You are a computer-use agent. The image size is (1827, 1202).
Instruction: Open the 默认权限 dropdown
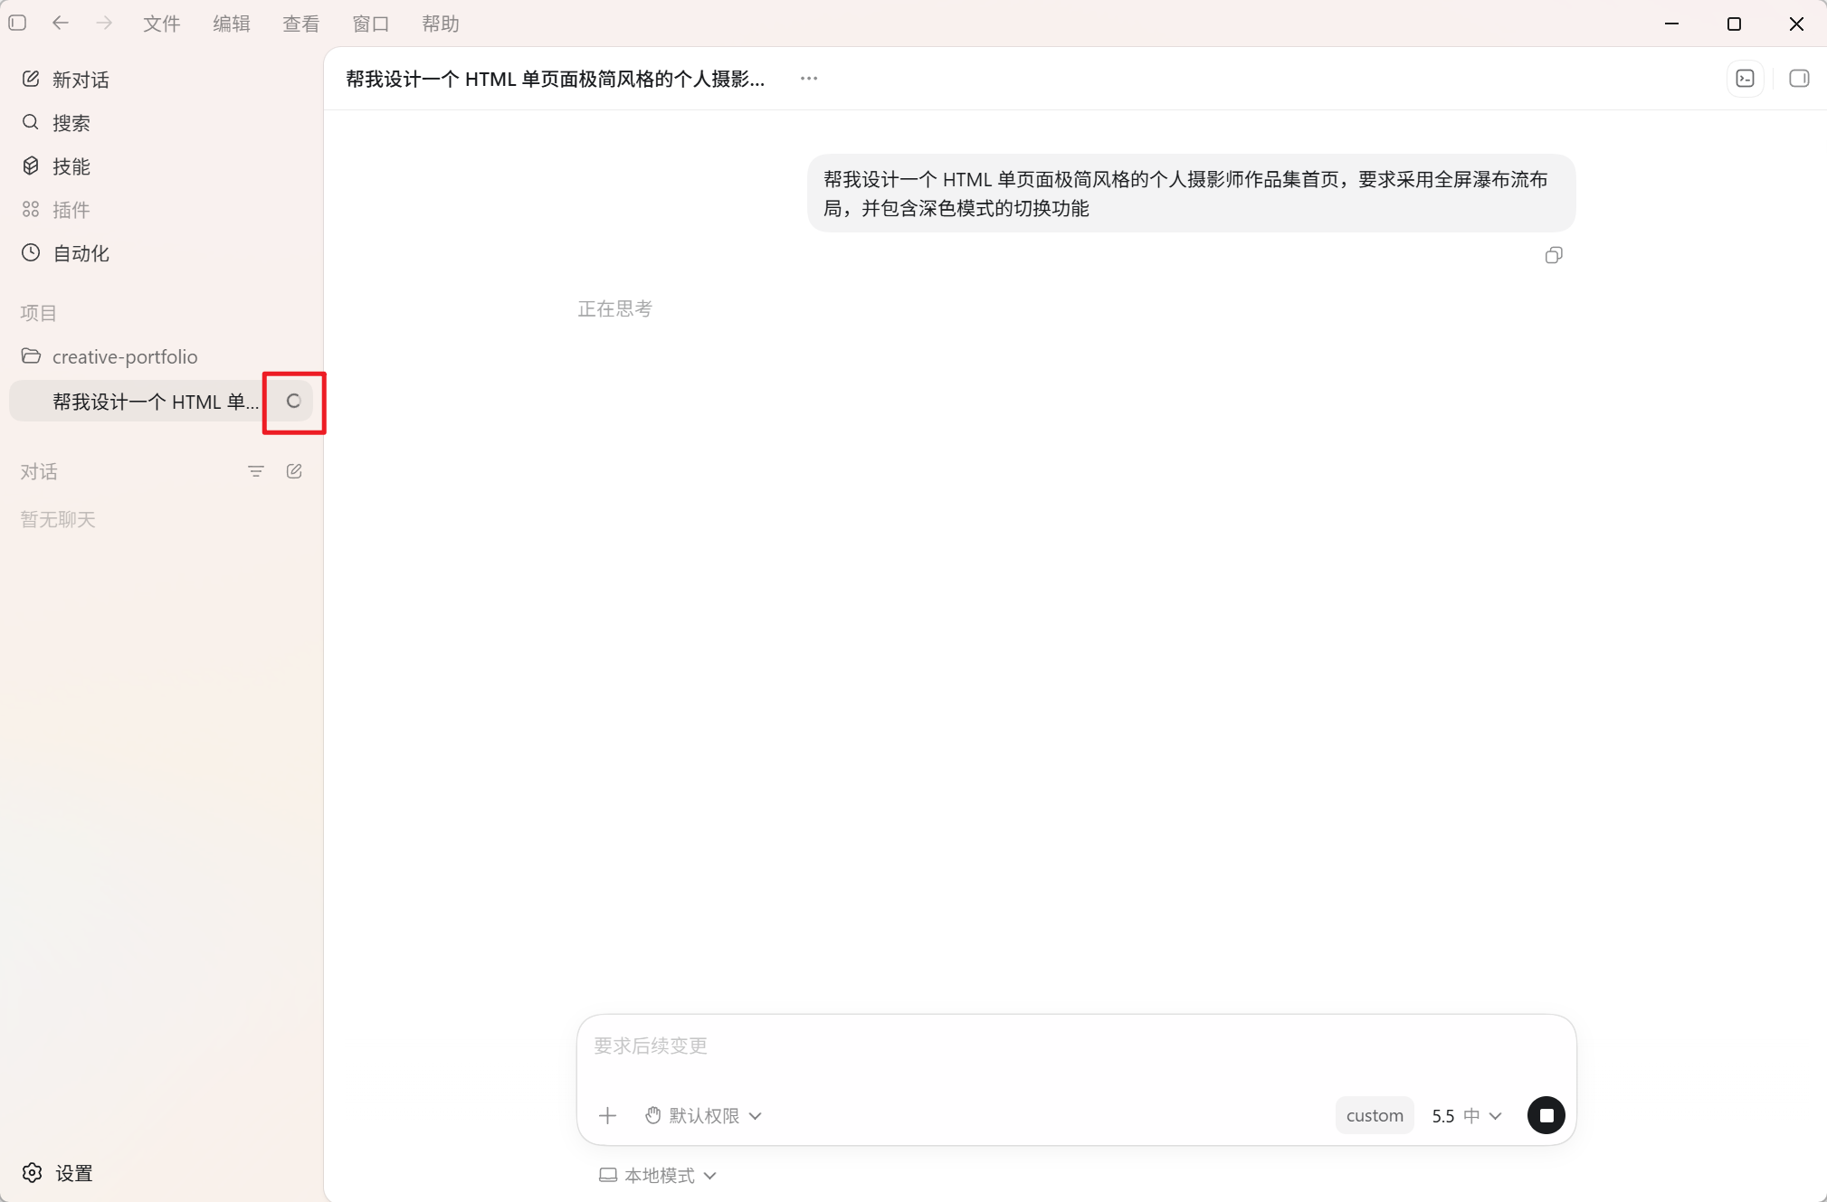pos(704,1116)
